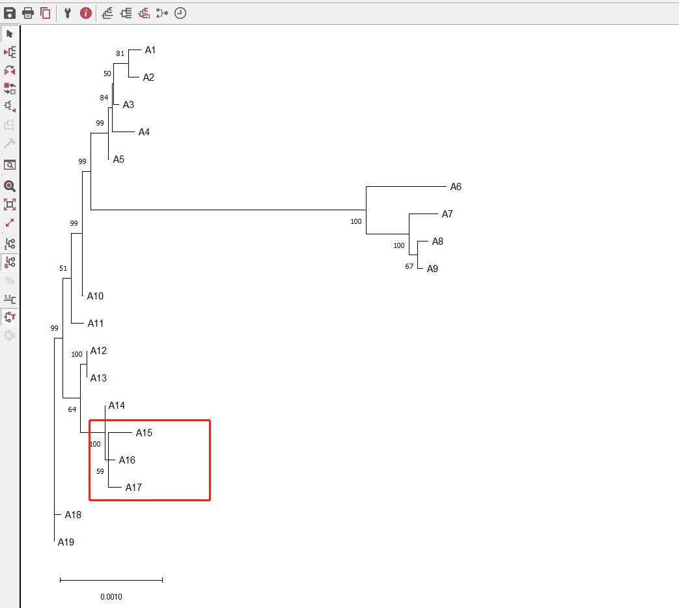
Task: Click the flip subtree icon
Action: coord(10,70)
